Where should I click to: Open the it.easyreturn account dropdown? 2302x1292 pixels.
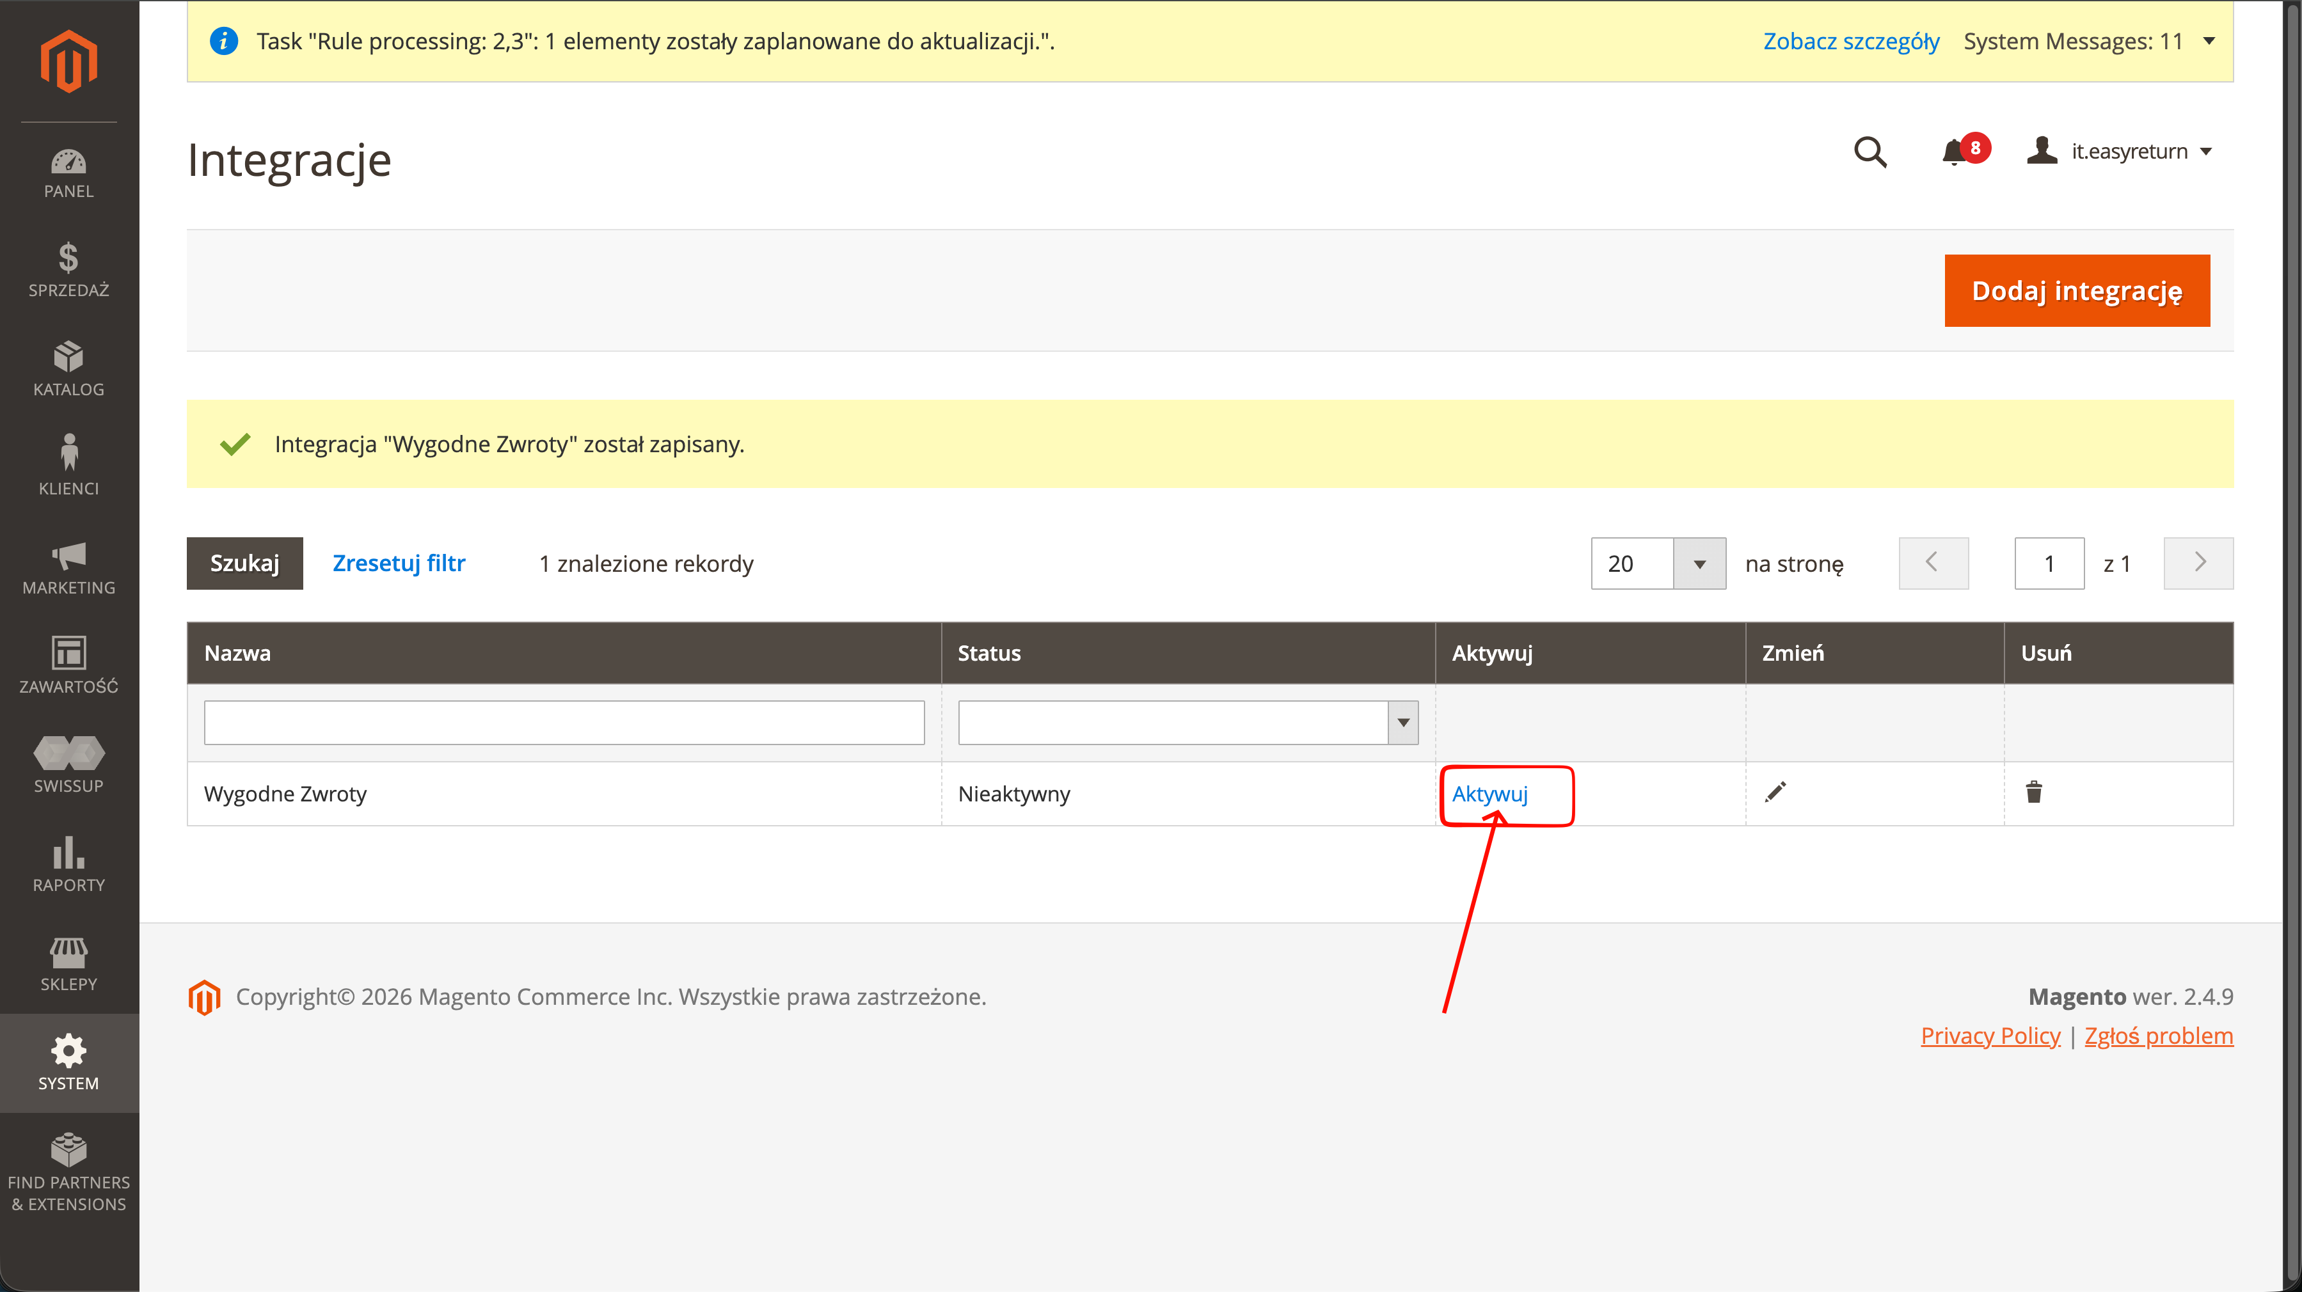2120,151
